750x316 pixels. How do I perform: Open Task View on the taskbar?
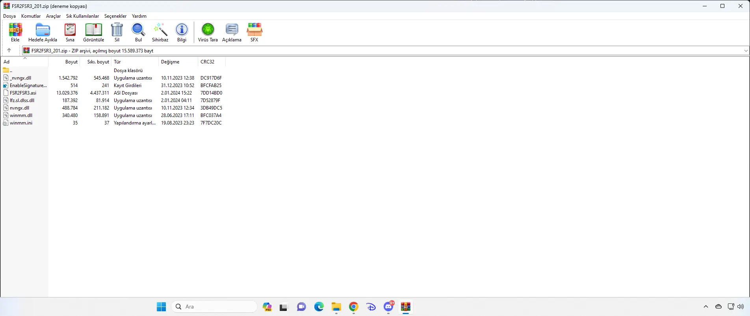point(284,307)
